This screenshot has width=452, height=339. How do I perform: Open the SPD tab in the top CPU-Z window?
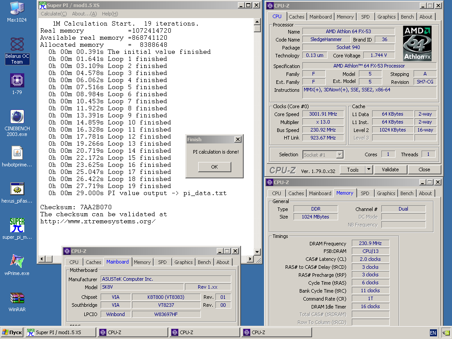(x=365, y=17)
